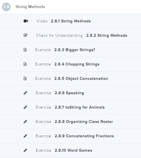Click the document icon beside Object Concatenation
The width and height of the screenshot is (141, 158).
pos(25,78)
